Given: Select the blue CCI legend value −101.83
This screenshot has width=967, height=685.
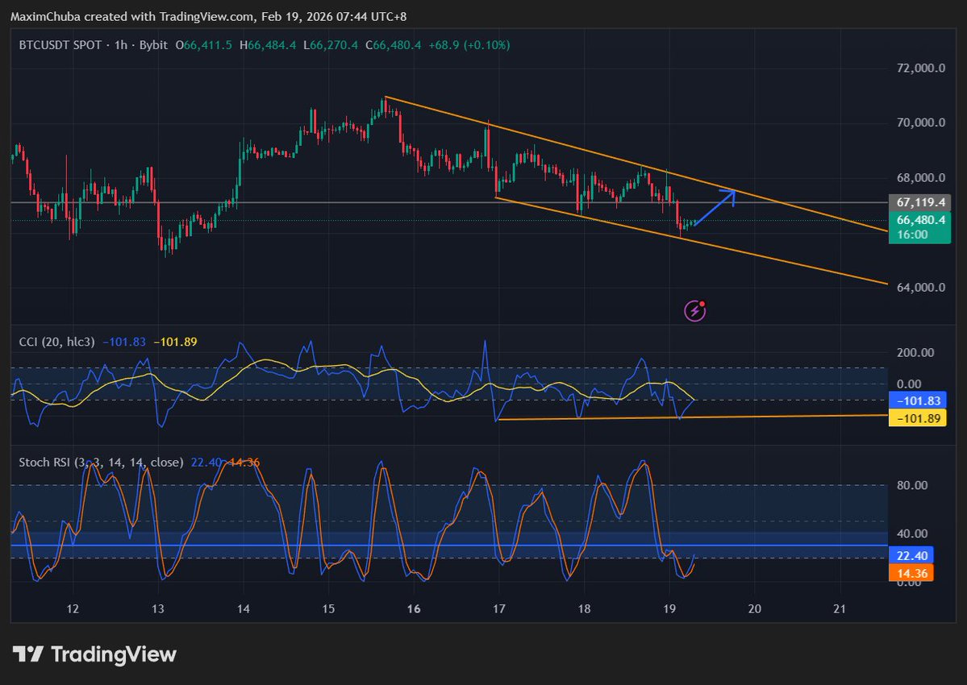Looking at the screenshot, I should (x=124, y=342).
